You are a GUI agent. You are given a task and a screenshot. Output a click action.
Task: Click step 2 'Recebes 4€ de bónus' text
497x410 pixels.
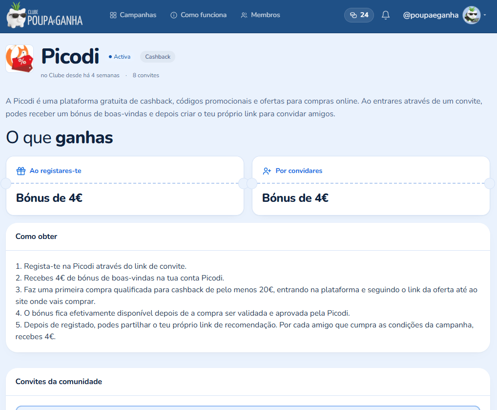coord(120,278)
